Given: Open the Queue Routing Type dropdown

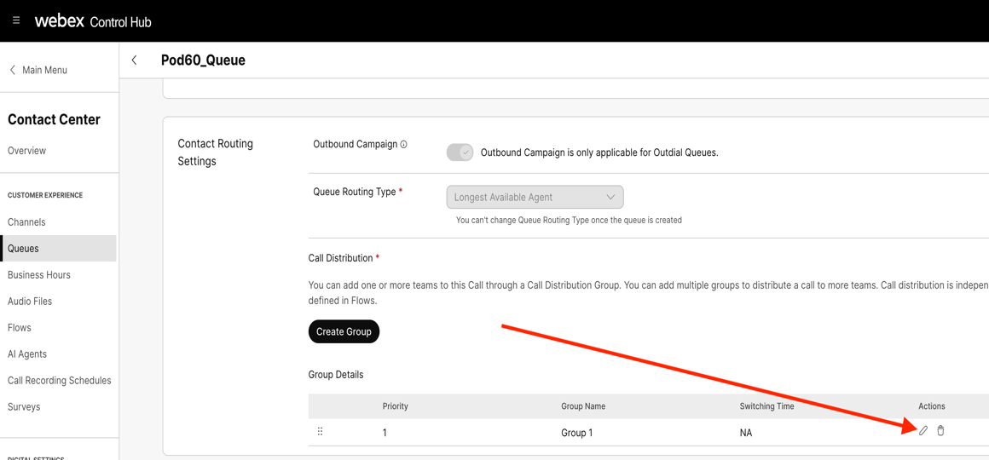Looking at the screenshot, I should (x=534, y=198).
